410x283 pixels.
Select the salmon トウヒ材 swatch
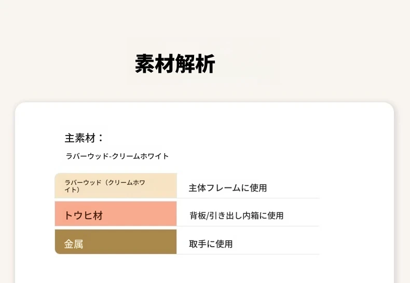click(x=116, y=213)
